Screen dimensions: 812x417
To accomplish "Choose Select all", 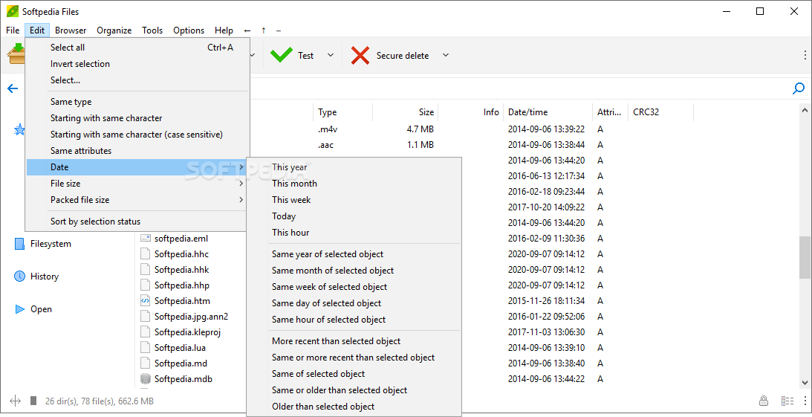I will point(137,47).
